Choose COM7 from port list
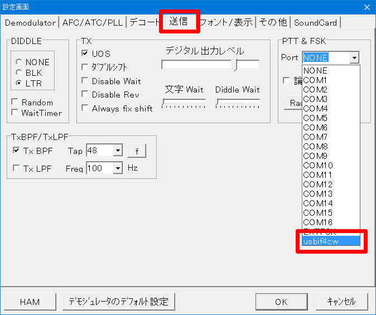This screenshot has width=376, height=315. [331, 137]
